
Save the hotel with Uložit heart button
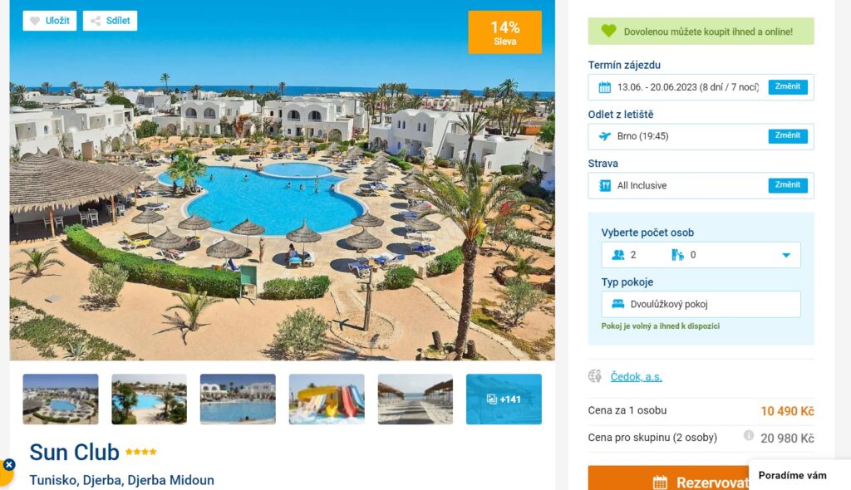click(49, 21)
